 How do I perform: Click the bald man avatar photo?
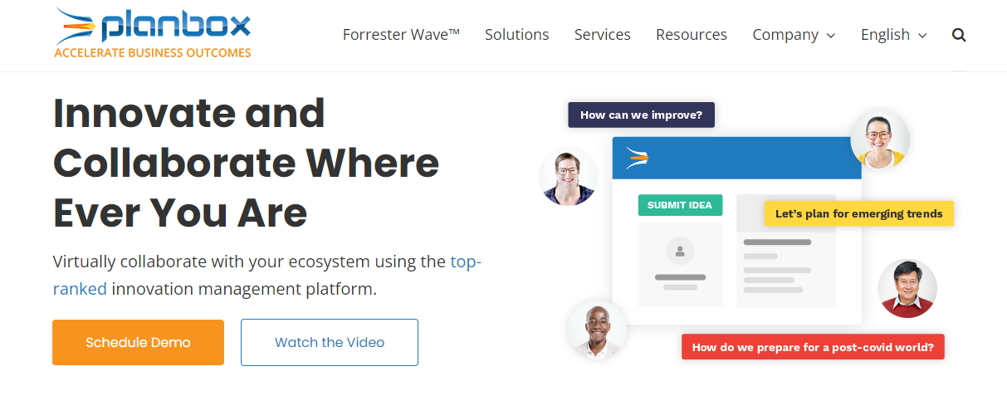coord(597,330)
